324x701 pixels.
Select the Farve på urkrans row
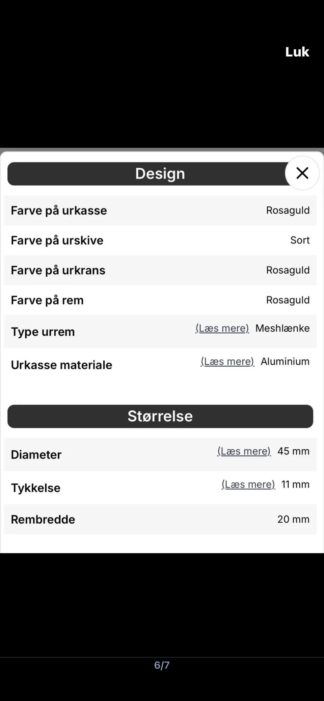click(160, 270)
